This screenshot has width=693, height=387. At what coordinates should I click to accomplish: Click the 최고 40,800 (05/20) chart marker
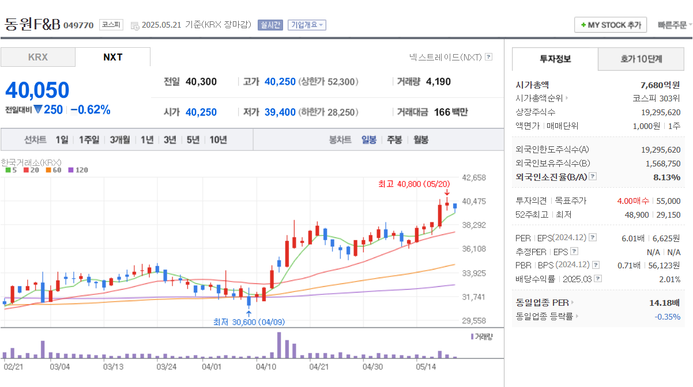tap(413, 184)
